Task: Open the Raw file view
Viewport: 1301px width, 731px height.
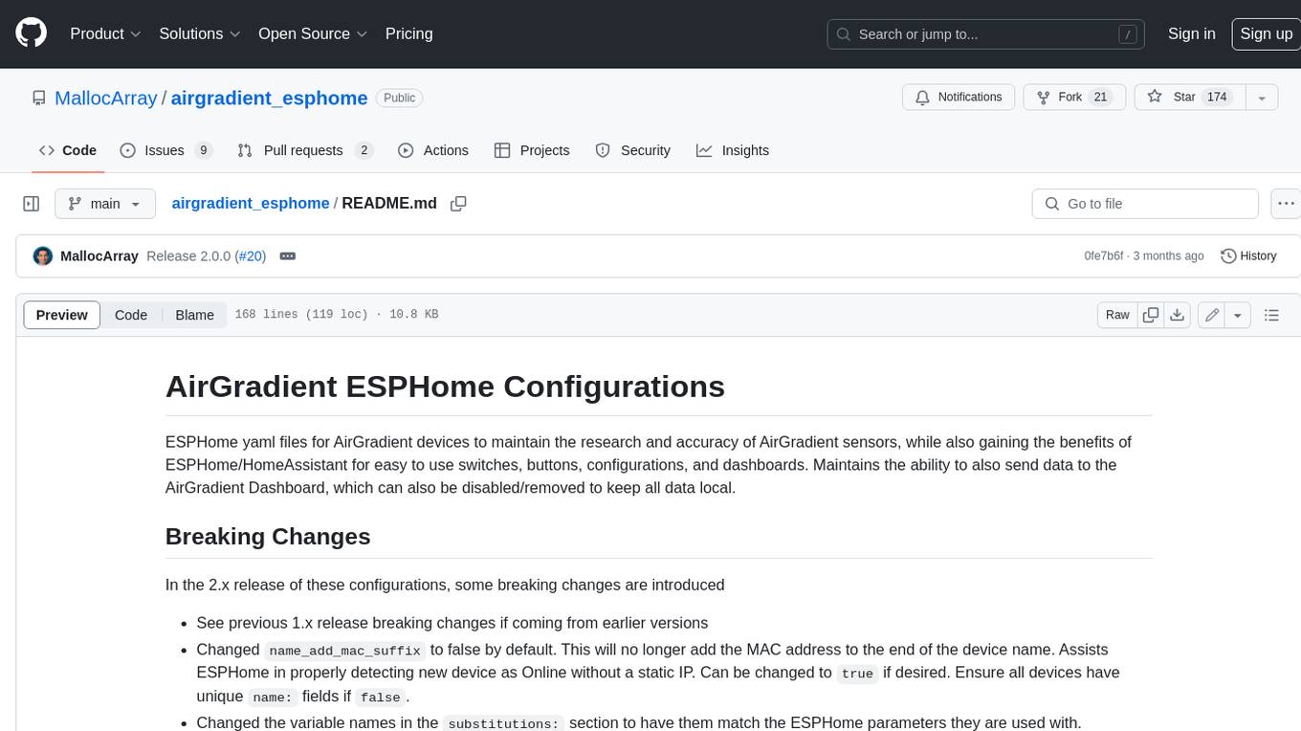Action: pos(1117,315)
